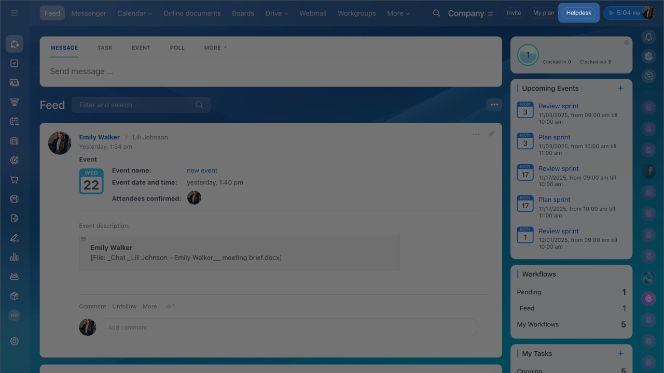Open the shopping cart icon in the left sidebar
The image size is (664, 373).
pos(14,180)
